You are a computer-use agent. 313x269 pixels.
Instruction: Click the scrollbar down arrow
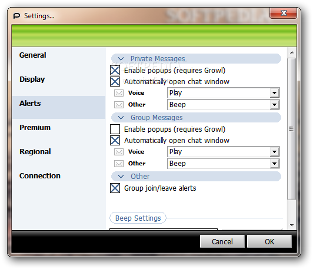click(292, 225)
